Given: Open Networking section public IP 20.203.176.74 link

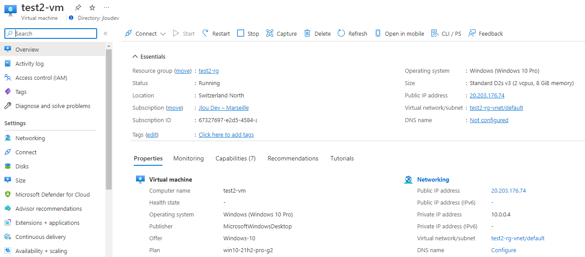Looking at the screenshot, I should pyautogui.click(x=509, y=190).
